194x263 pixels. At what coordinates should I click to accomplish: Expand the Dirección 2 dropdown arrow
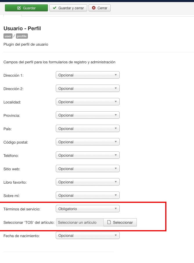coord(116,88)
